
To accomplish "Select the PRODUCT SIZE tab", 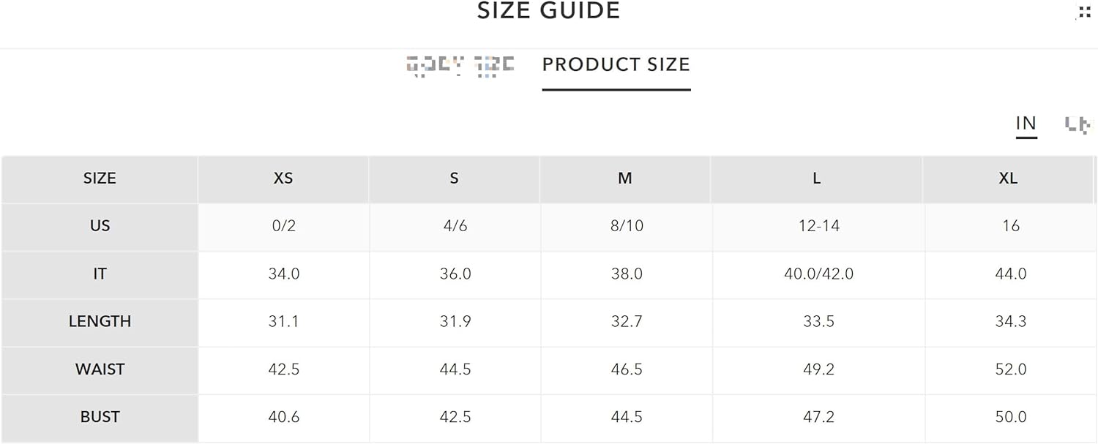I will click(616, 64).
